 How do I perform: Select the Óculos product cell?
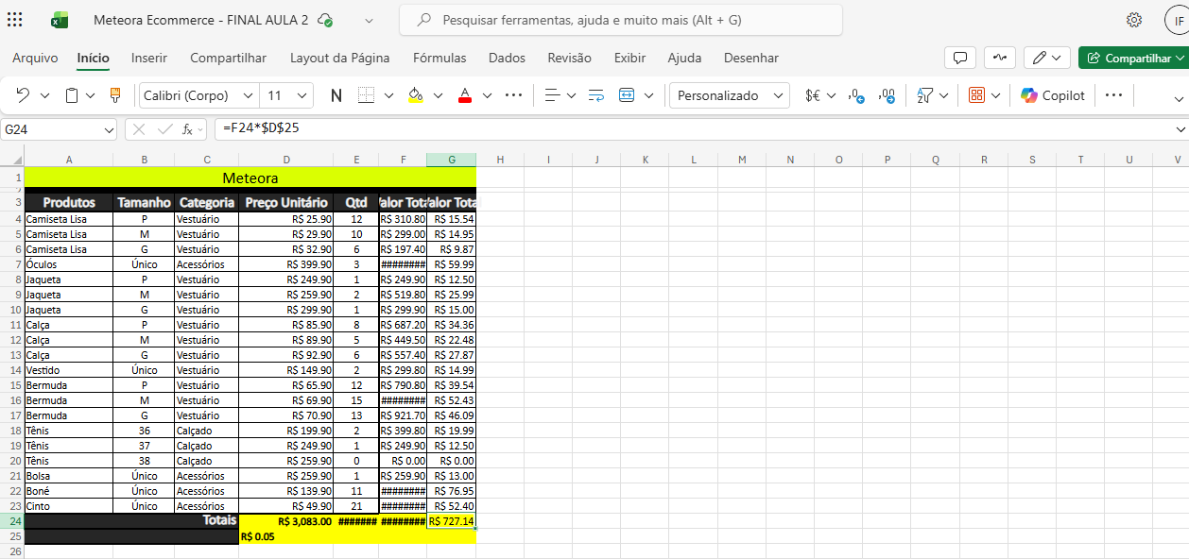click(69, 264)
